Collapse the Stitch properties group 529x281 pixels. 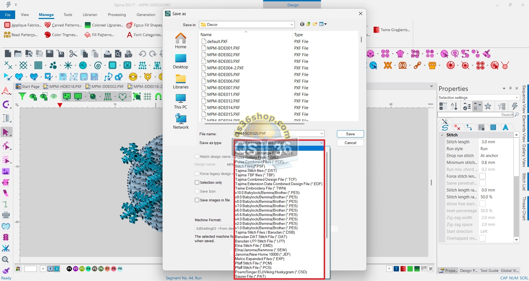442,135
